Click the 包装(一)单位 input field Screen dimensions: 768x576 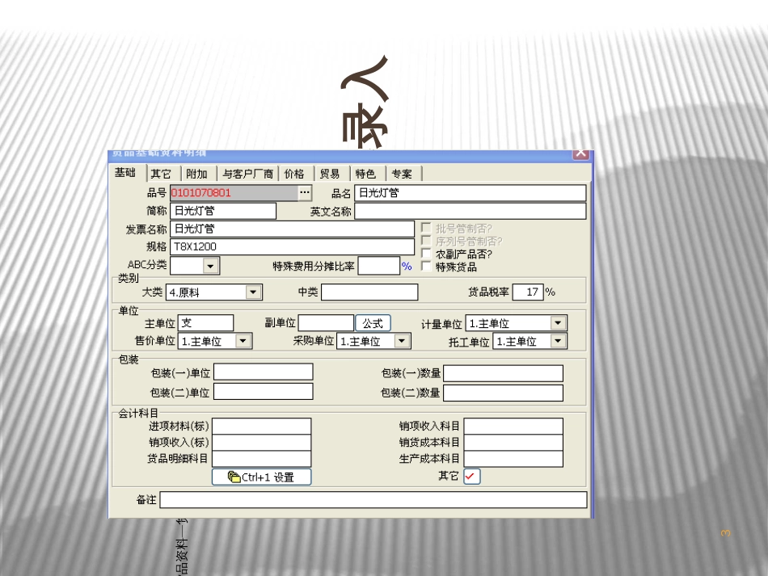(x=264, y=372)
